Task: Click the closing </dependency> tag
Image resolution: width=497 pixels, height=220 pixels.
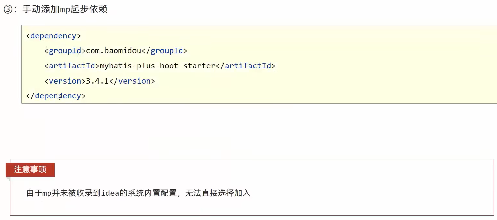Action: coord(56,96)
